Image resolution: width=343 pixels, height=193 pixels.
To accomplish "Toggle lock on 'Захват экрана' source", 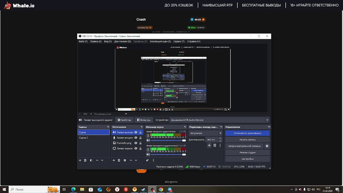I will (x=140, y=149).
